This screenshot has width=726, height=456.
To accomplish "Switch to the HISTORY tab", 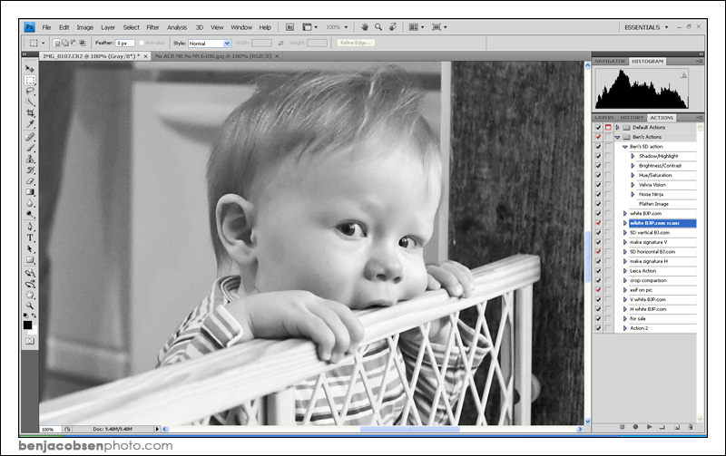I will click(x=632, y=118).
